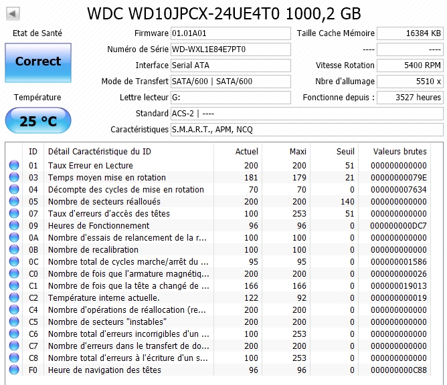Click the Seuil value 140
447x385 pixels.
[347, 202]
